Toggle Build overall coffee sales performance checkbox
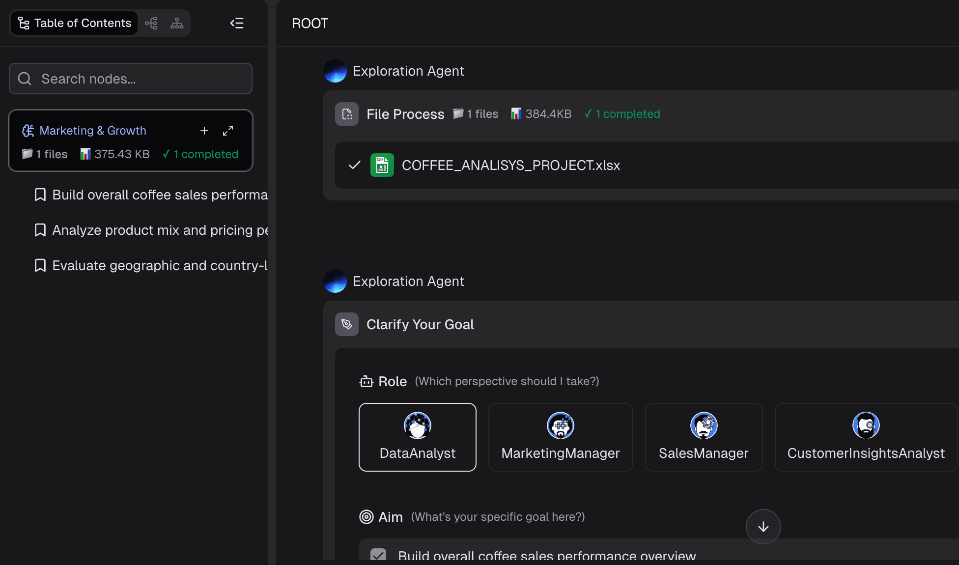The width and height of the screenshot is (959, 565). click(x=378, y=555)
